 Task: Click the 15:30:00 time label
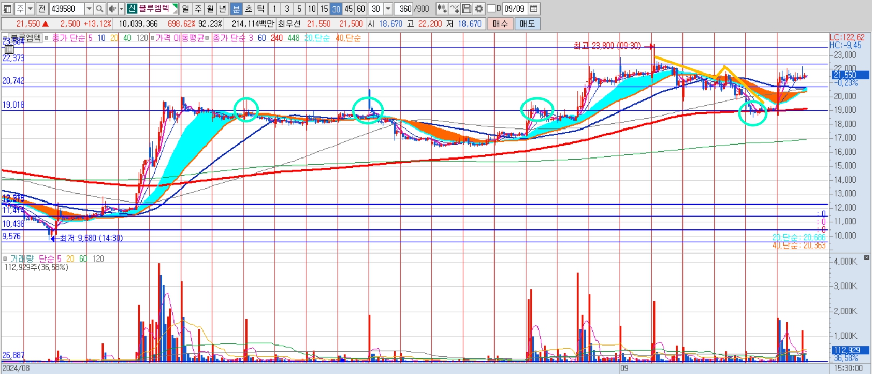coord(848,368)
